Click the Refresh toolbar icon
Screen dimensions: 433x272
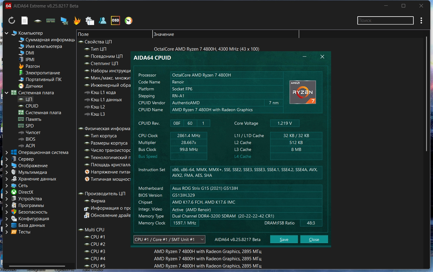point(11,20)
